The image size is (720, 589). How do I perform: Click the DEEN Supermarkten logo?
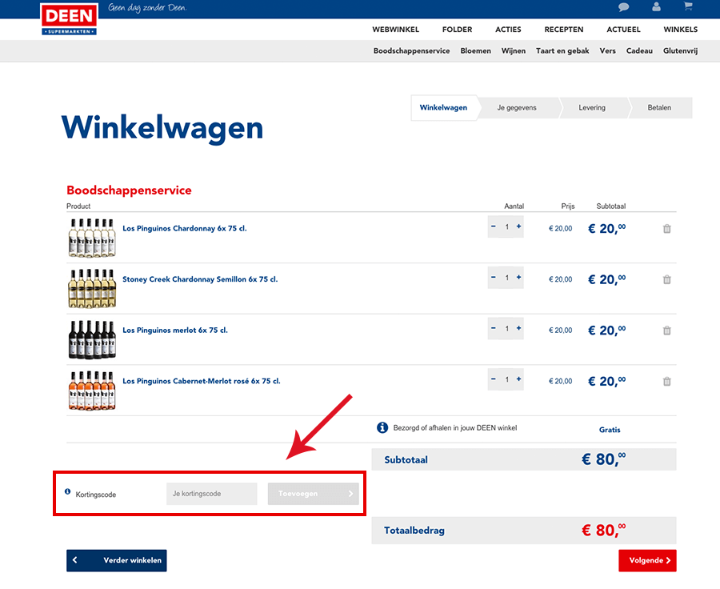[70, 19]
